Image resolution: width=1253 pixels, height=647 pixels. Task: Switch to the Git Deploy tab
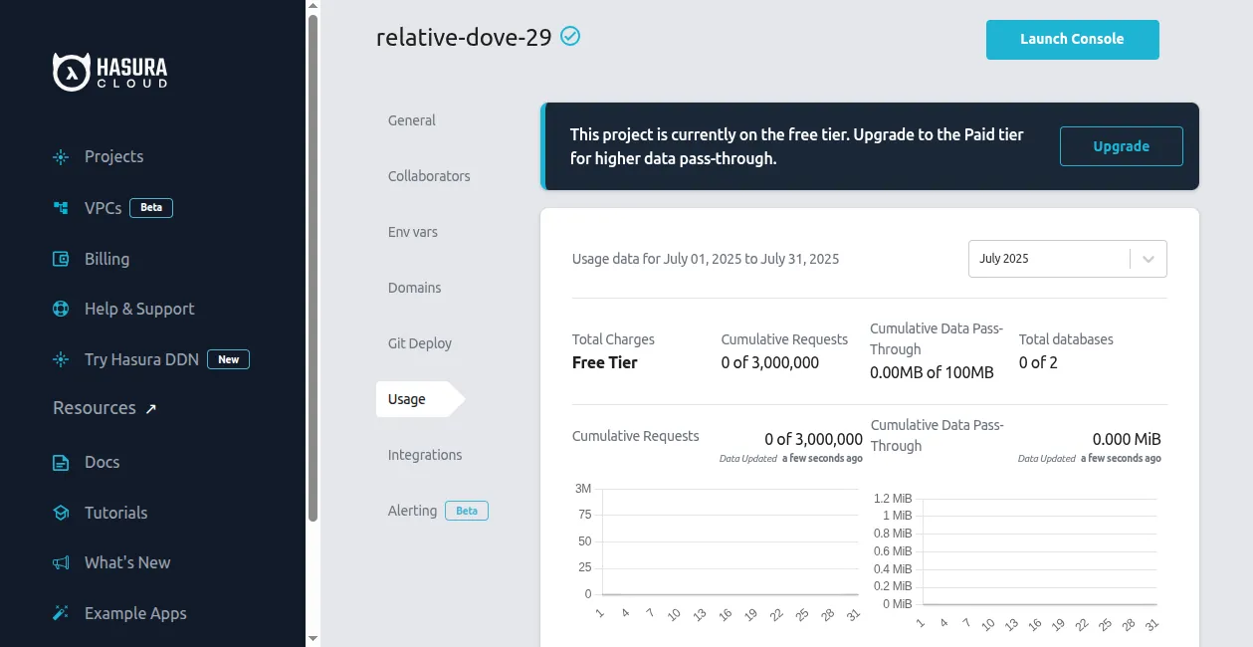point(420,343)
